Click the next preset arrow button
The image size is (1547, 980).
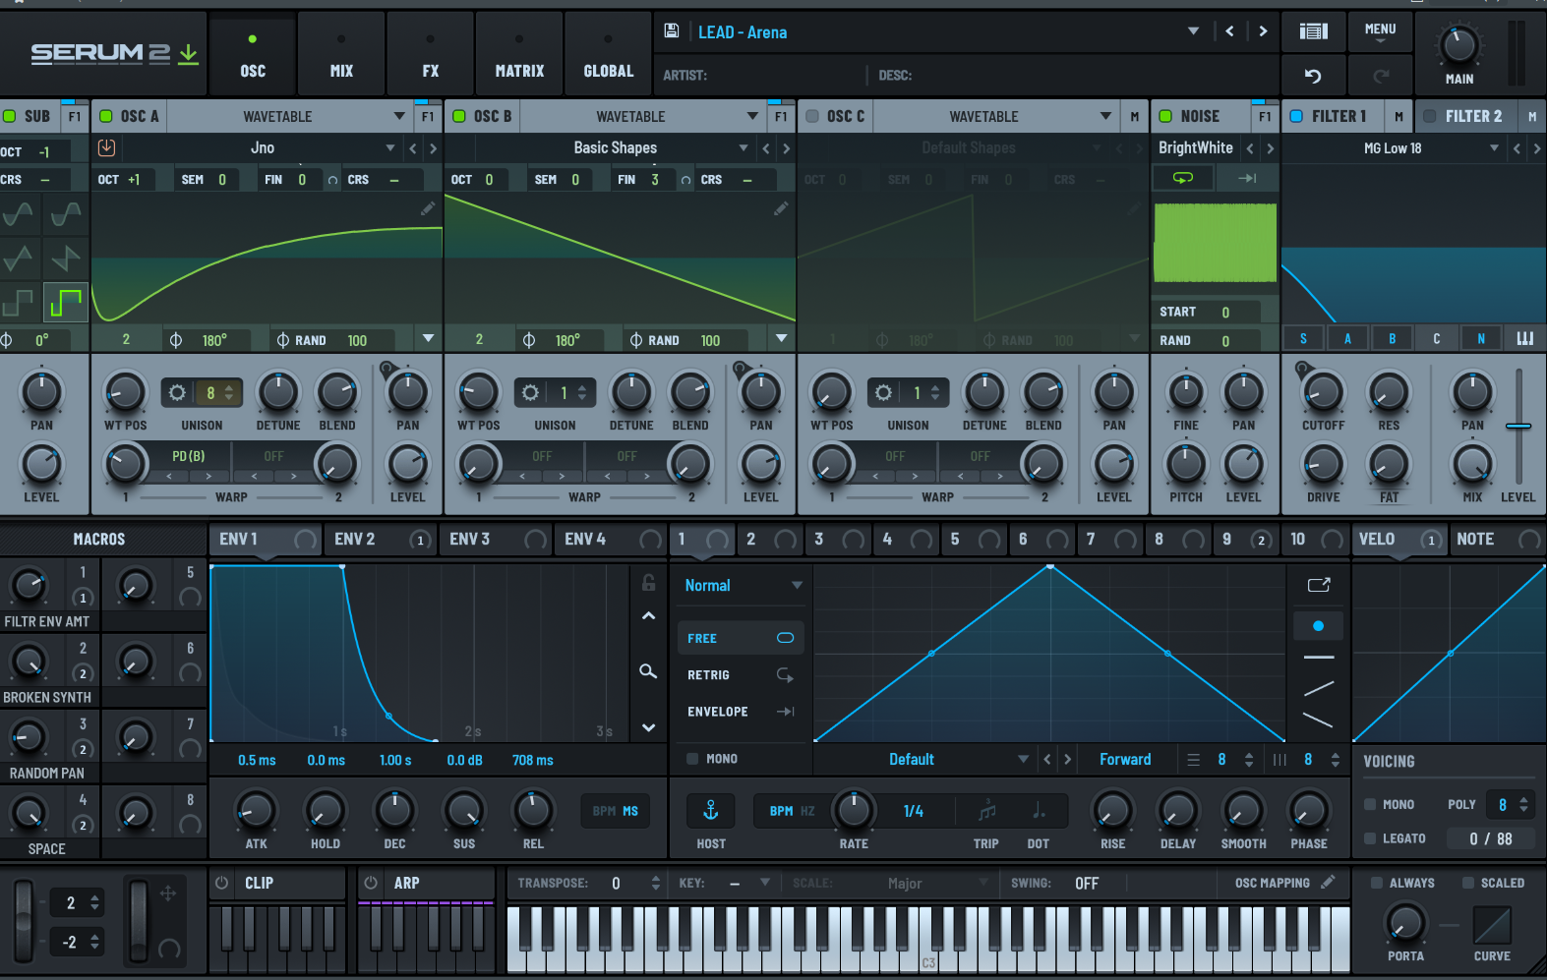(1263, 31)
